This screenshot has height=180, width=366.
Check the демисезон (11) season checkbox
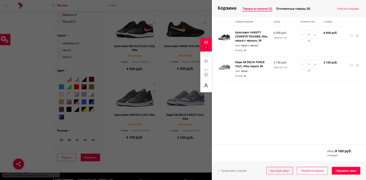point(59,43)
